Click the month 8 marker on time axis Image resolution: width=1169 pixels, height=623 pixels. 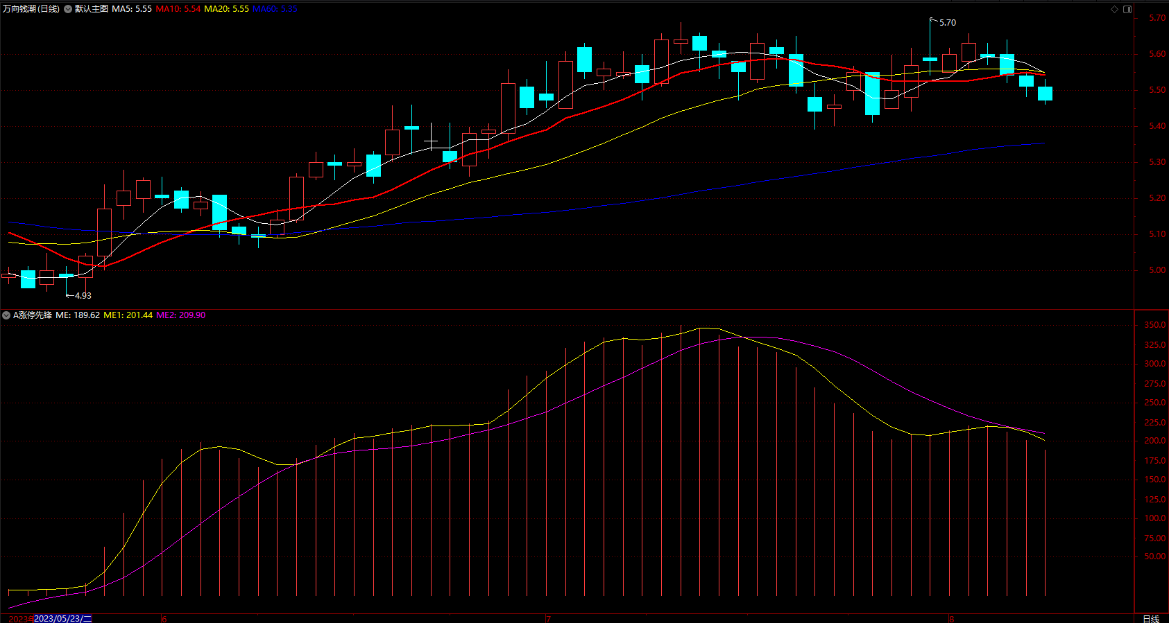coord(952,619)
